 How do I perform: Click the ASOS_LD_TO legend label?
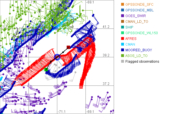coord(137,56)
